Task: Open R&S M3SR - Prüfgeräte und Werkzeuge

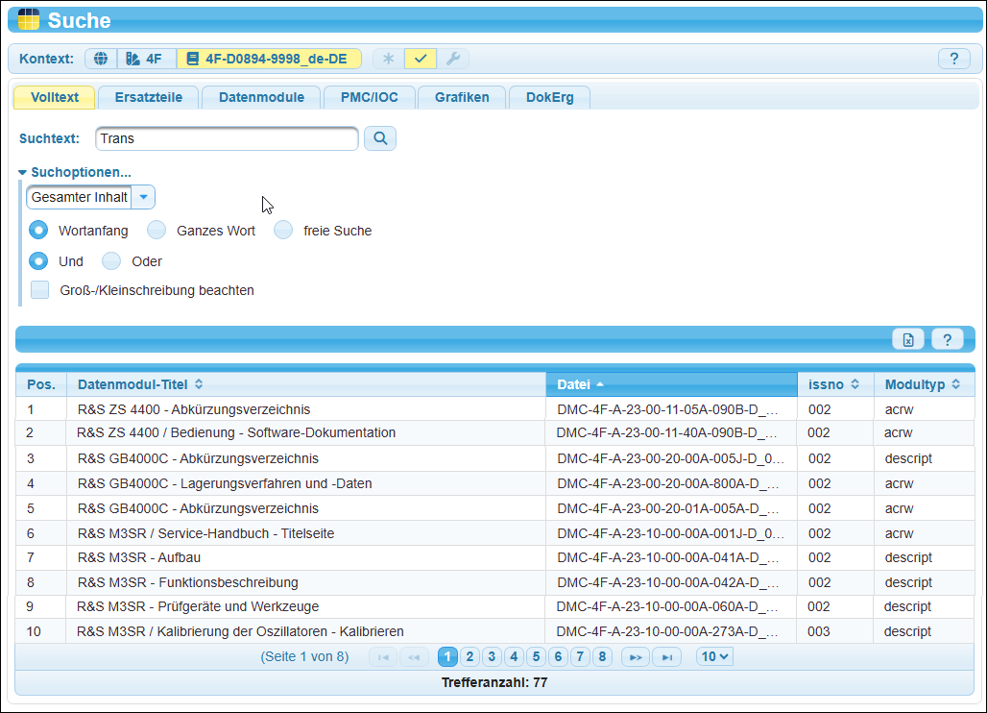Action: pyautogui.click(x=494, y=606)
